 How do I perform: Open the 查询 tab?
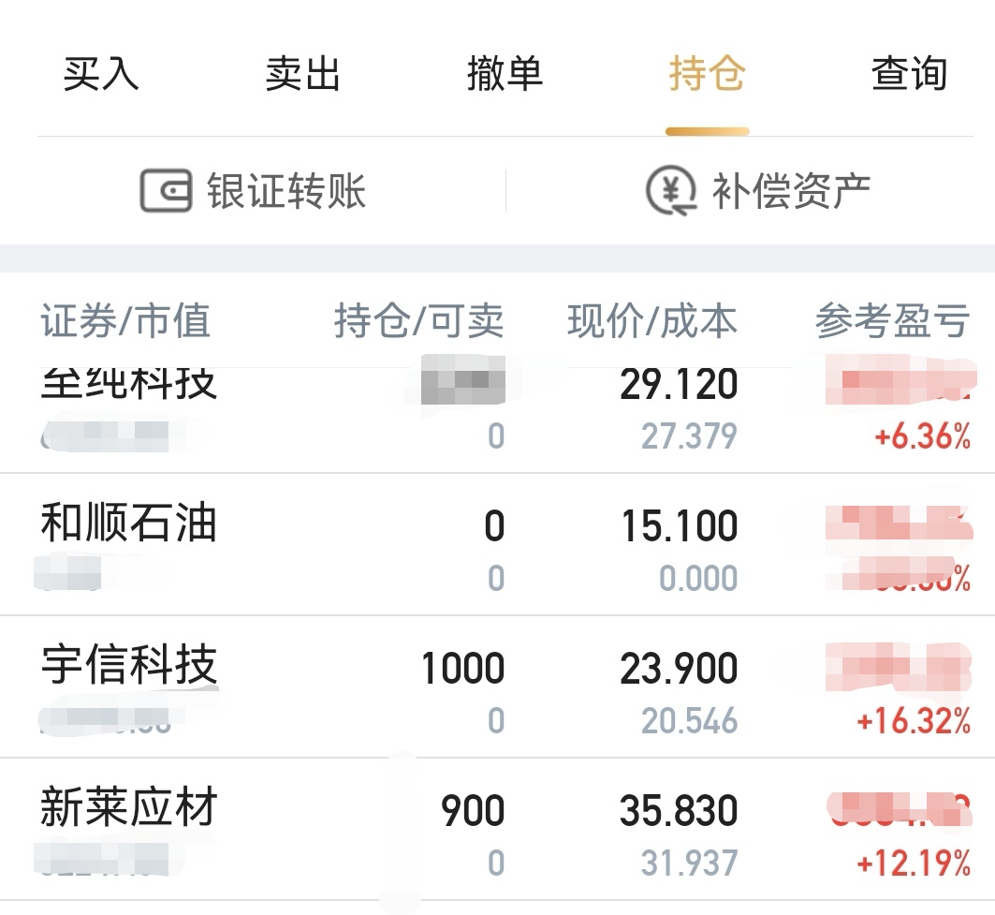pyautogui.click(x=909, y=74)
